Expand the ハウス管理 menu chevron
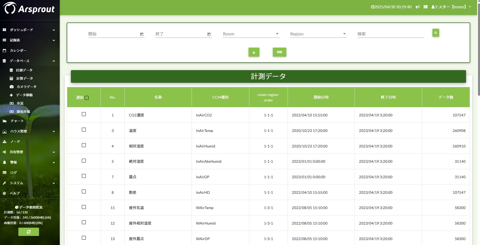 point(54,131)
